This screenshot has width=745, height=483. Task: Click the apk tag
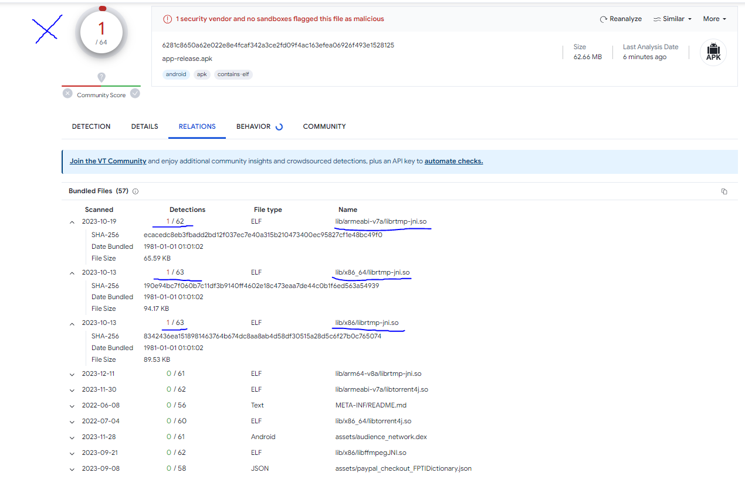coord(202,74)
